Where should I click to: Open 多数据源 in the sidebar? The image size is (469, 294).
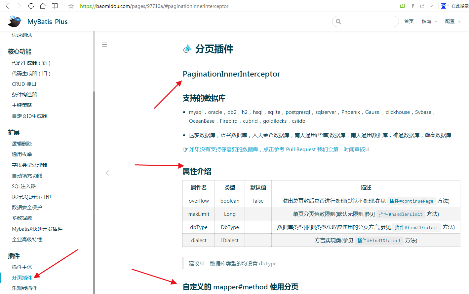(22, 218)
